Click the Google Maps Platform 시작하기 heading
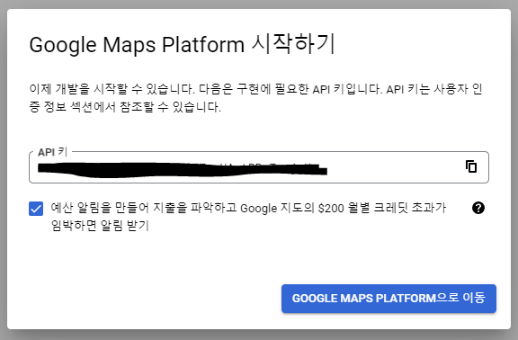This screenshot has width=518, height=340. (183, 44)
